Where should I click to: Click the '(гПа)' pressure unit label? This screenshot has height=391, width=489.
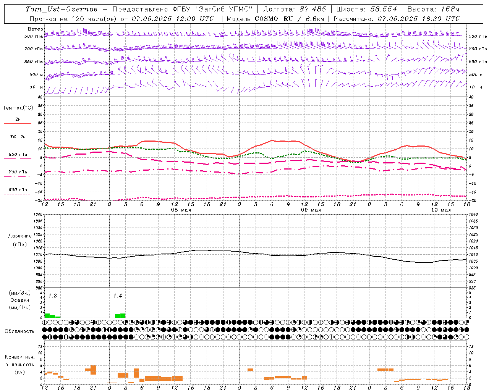click(20, 244)
